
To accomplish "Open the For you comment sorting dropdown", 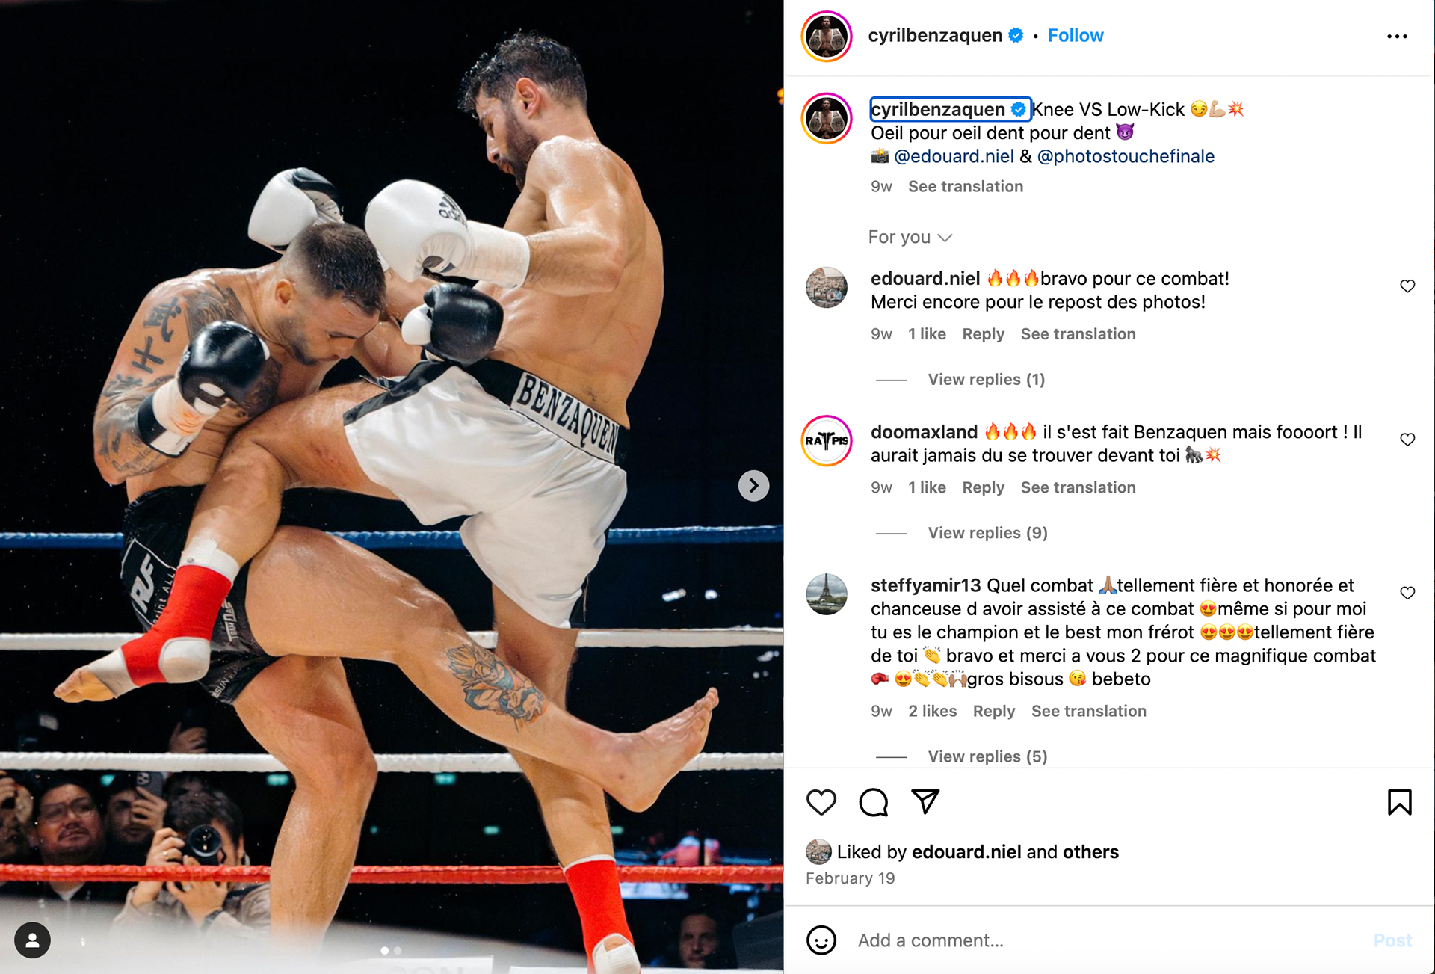I will pyautogui.click(x=910, y=237).
